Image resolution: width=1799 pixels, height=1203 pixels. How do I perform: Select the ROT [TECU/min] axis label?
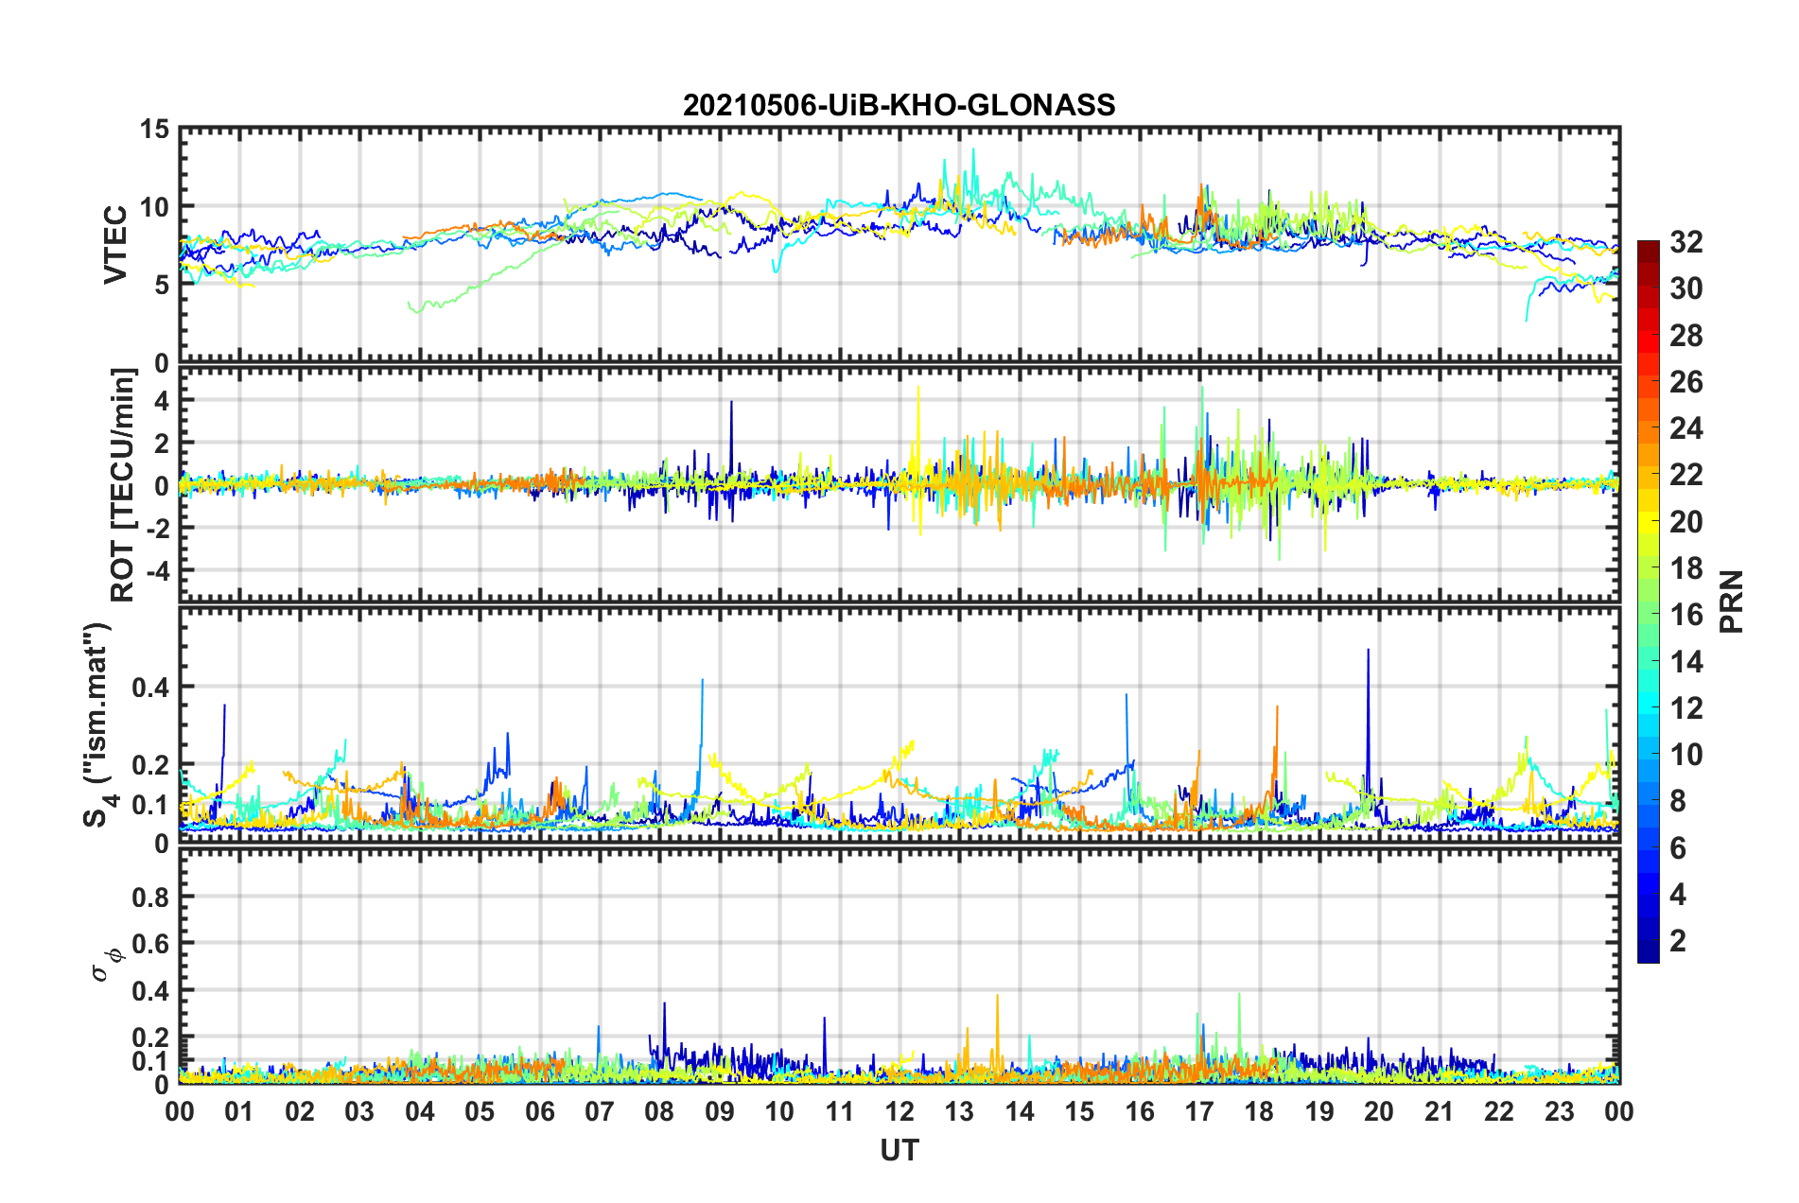[x=123, y=485]
